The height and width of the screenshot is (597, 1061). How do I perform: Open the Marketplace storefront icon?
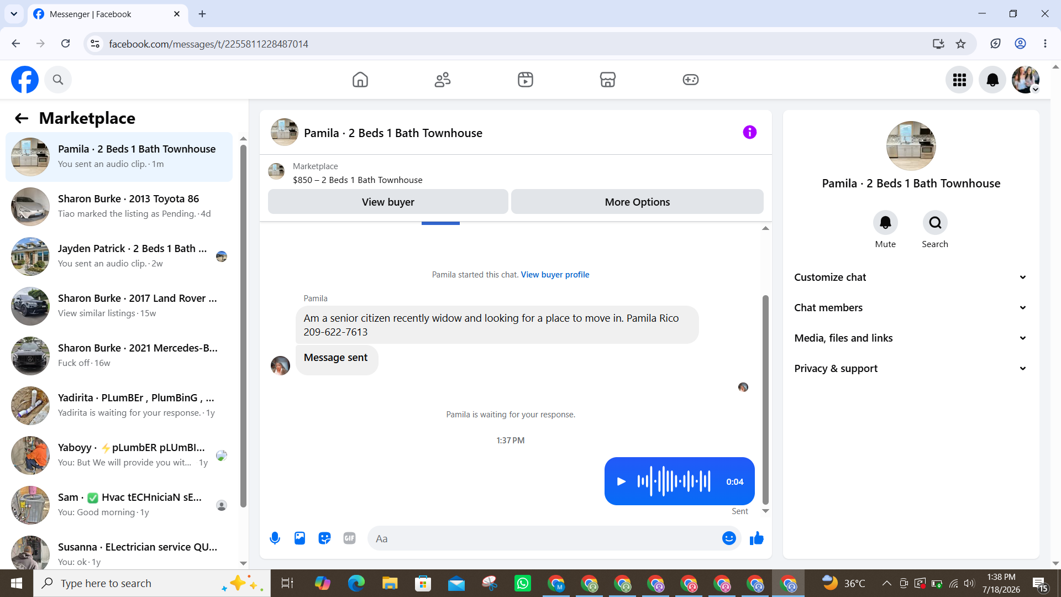click(608, 80)
